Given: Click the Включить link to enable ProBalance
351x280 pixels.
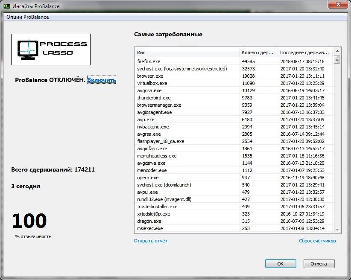Looking at the screenshot, I should point(101,80).
